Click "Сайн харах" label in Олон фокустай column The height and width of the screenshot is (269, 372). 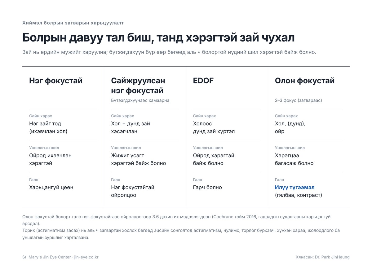pos(286,116)
